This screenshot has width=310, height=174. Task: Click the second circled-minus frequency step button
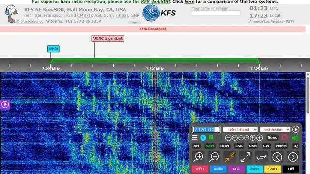pos(234,138)
